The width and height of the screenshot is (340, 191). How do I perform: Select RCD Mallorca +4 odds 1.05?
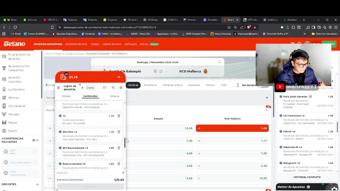232,128
